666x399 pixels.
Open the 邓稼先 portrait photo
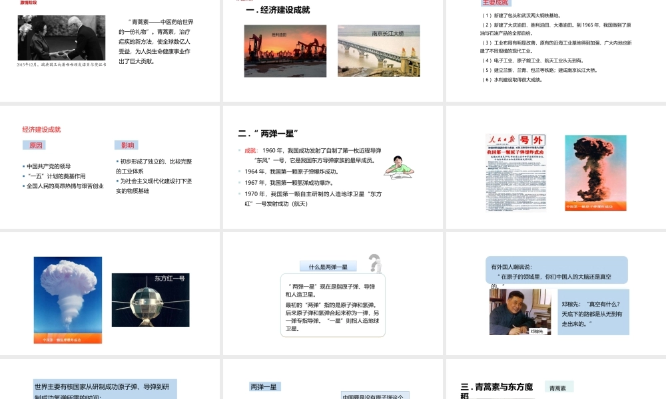click(520, 312)
